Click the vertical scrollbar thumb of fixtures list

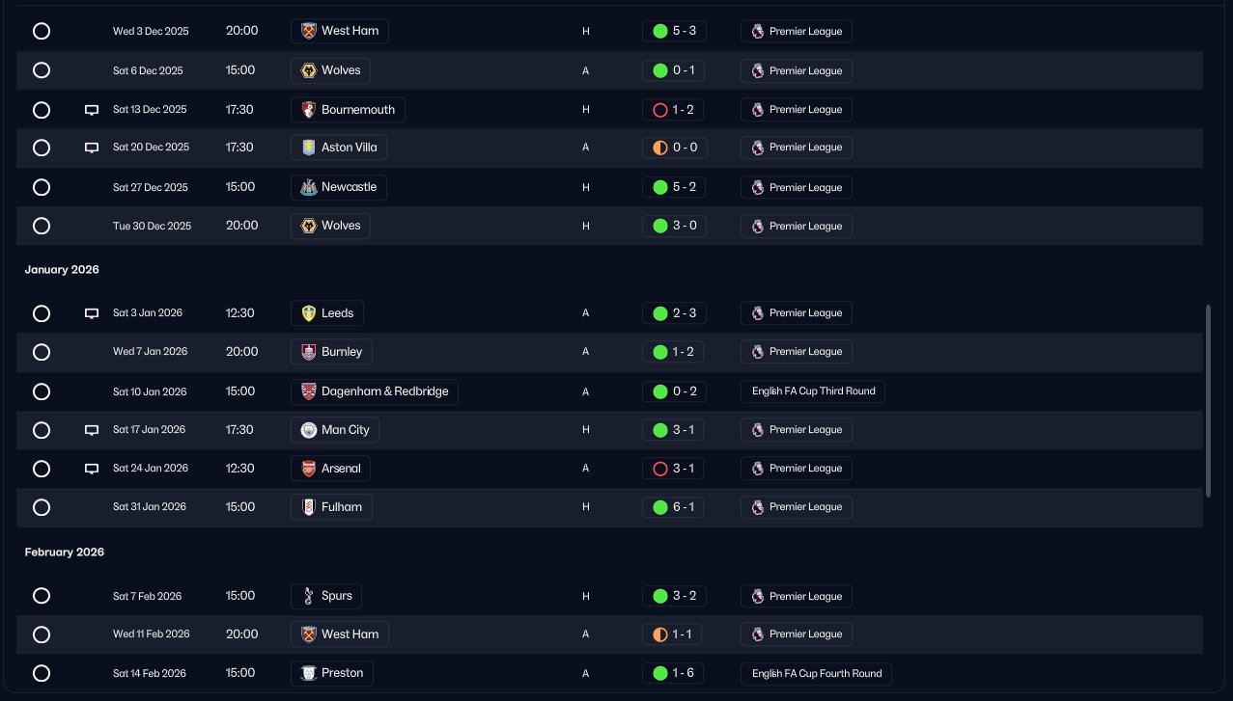coord(1208,401)
